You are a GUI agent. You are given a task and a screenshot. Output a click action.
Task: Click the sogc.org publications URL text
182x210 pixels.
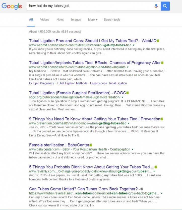coord(75,97)
